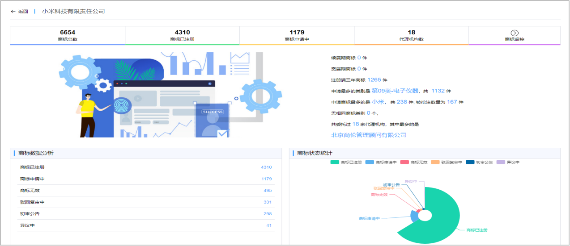The image size is (570, 246).
Task: Open 第09类-电子仪器 category link
Action: click(395, 91)
